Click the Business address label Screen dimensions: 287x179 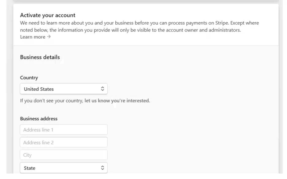point(39,119)
